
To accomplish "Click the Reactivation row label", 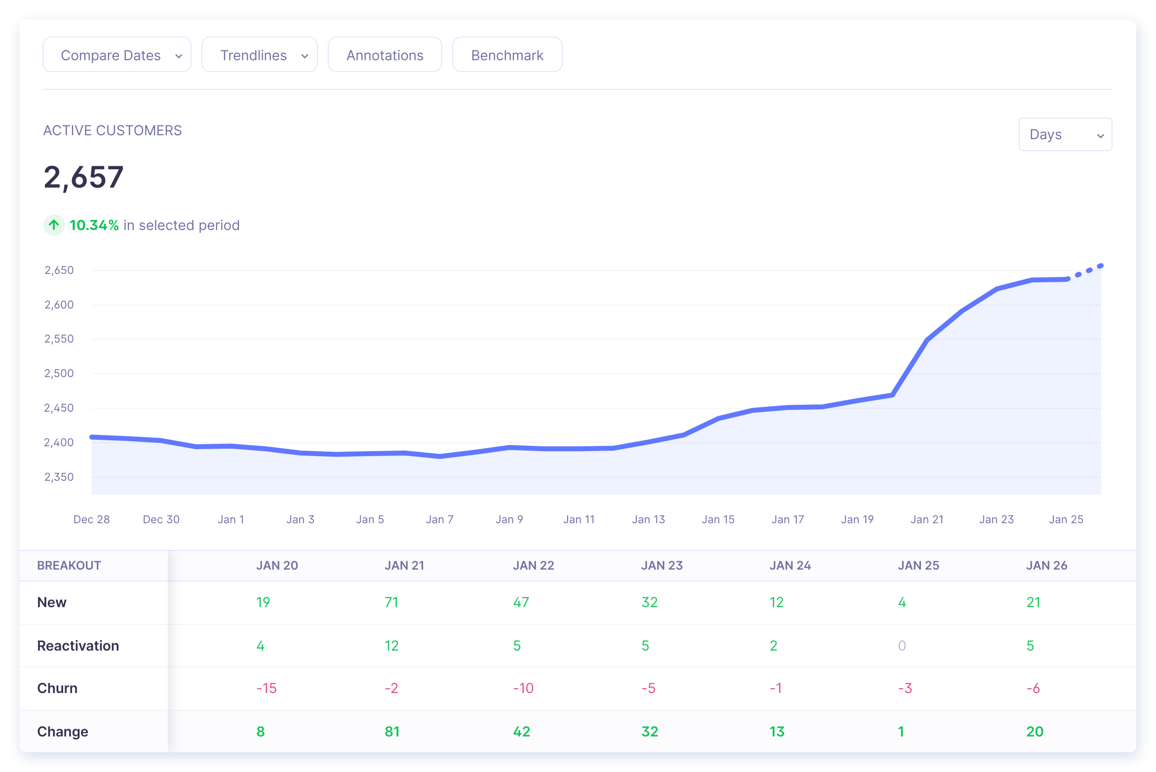I will click(x=78, y=646).
